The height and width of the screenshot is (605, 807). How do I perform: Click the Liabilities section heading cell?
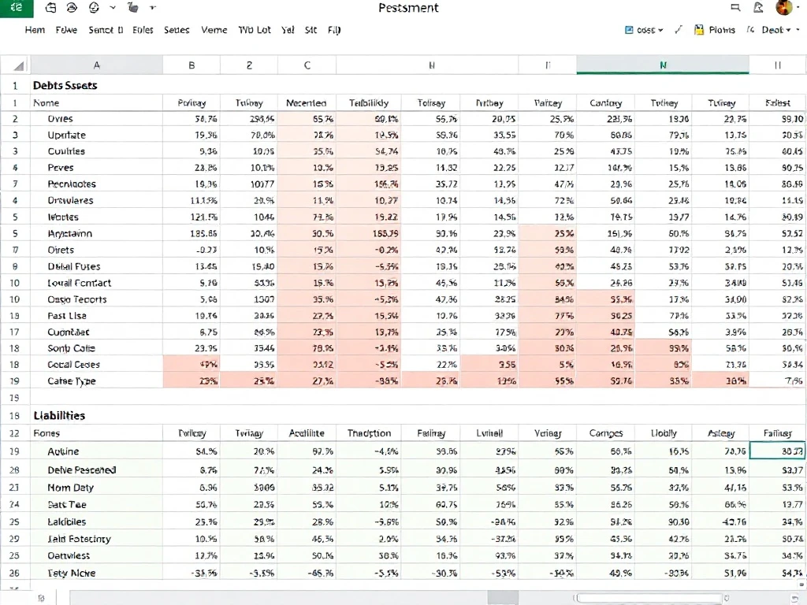[59, 415]
